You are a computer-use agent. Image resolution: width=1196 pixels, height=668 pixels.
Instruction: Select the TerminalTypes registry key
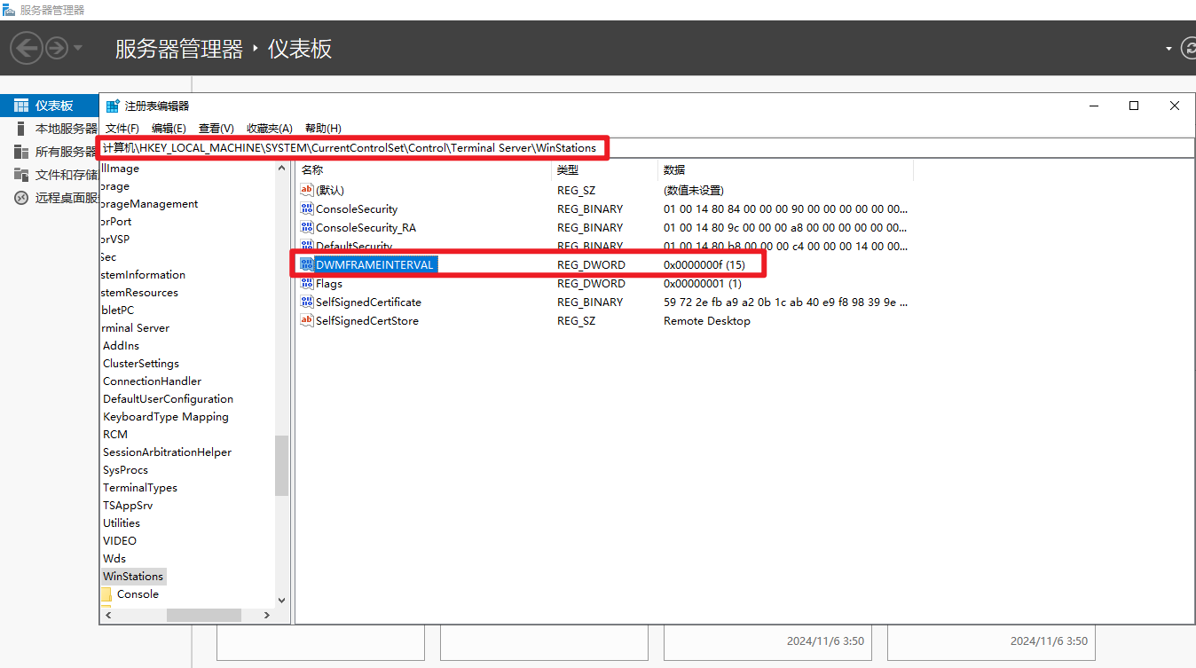click(140, 488)
